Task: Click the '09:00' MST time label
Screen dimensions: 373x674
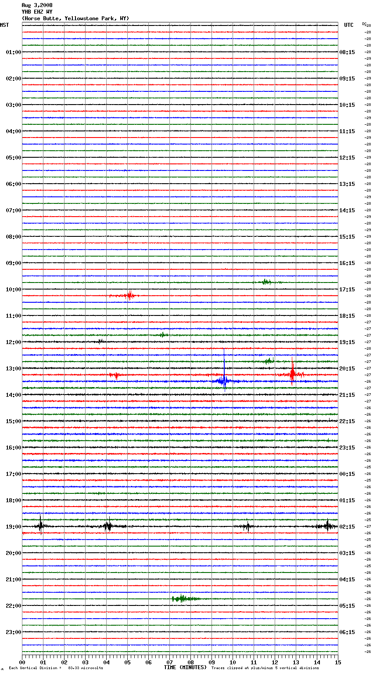Action: [13, 263]
